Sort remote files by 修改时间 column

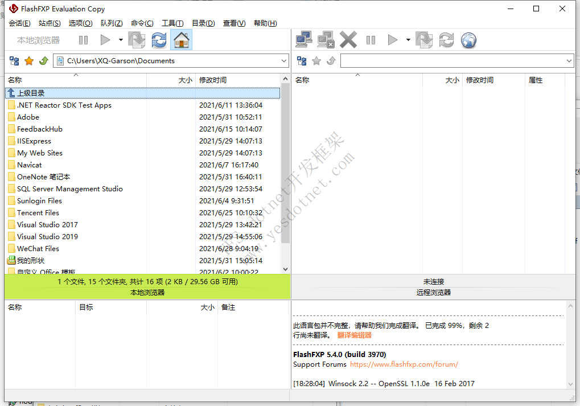492,80
